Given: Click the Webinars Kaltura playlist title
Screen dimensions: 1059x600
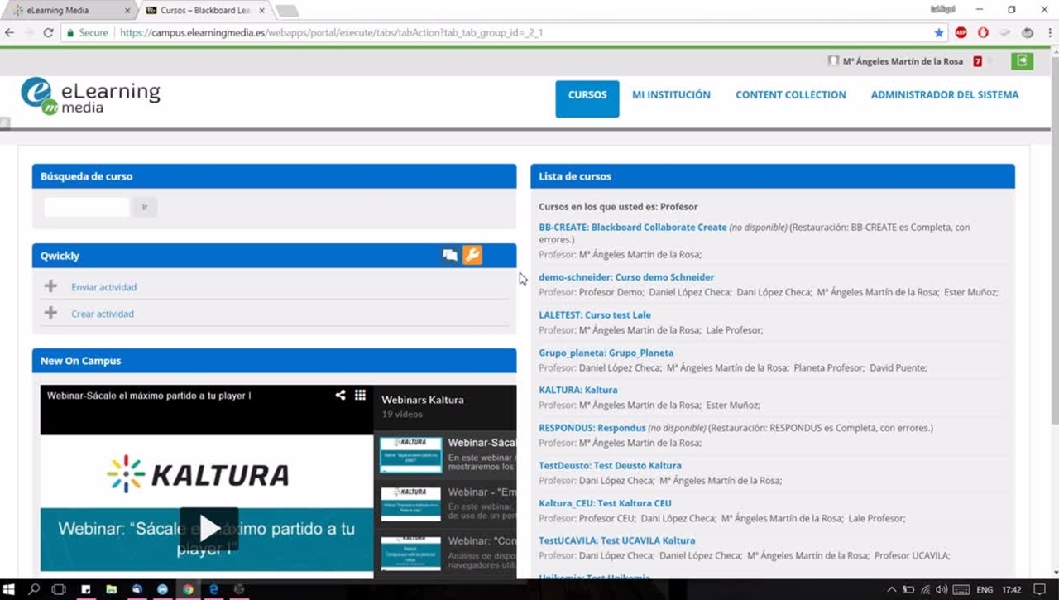Looking at the screenshot, I should point(423,400).
